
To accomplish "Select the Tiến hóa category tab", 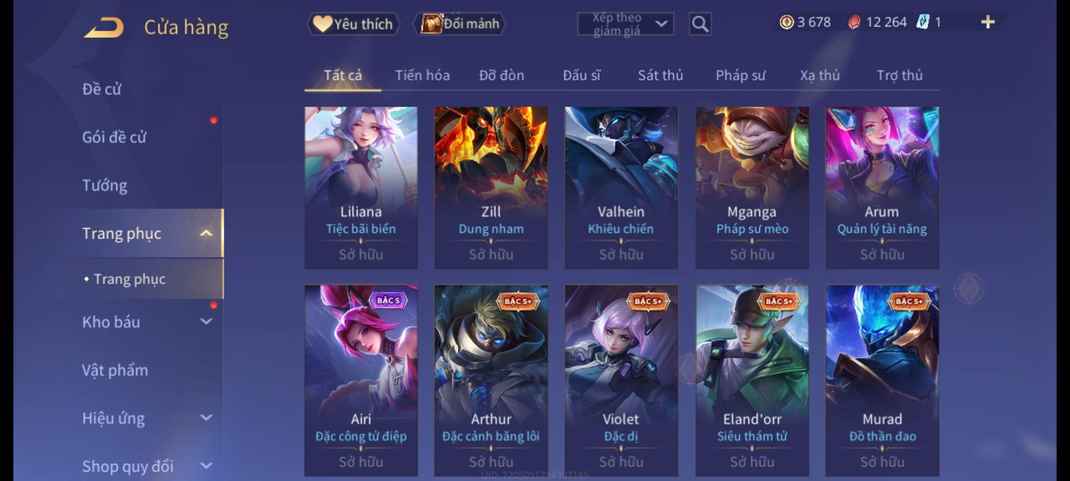I will pos(422,75).
